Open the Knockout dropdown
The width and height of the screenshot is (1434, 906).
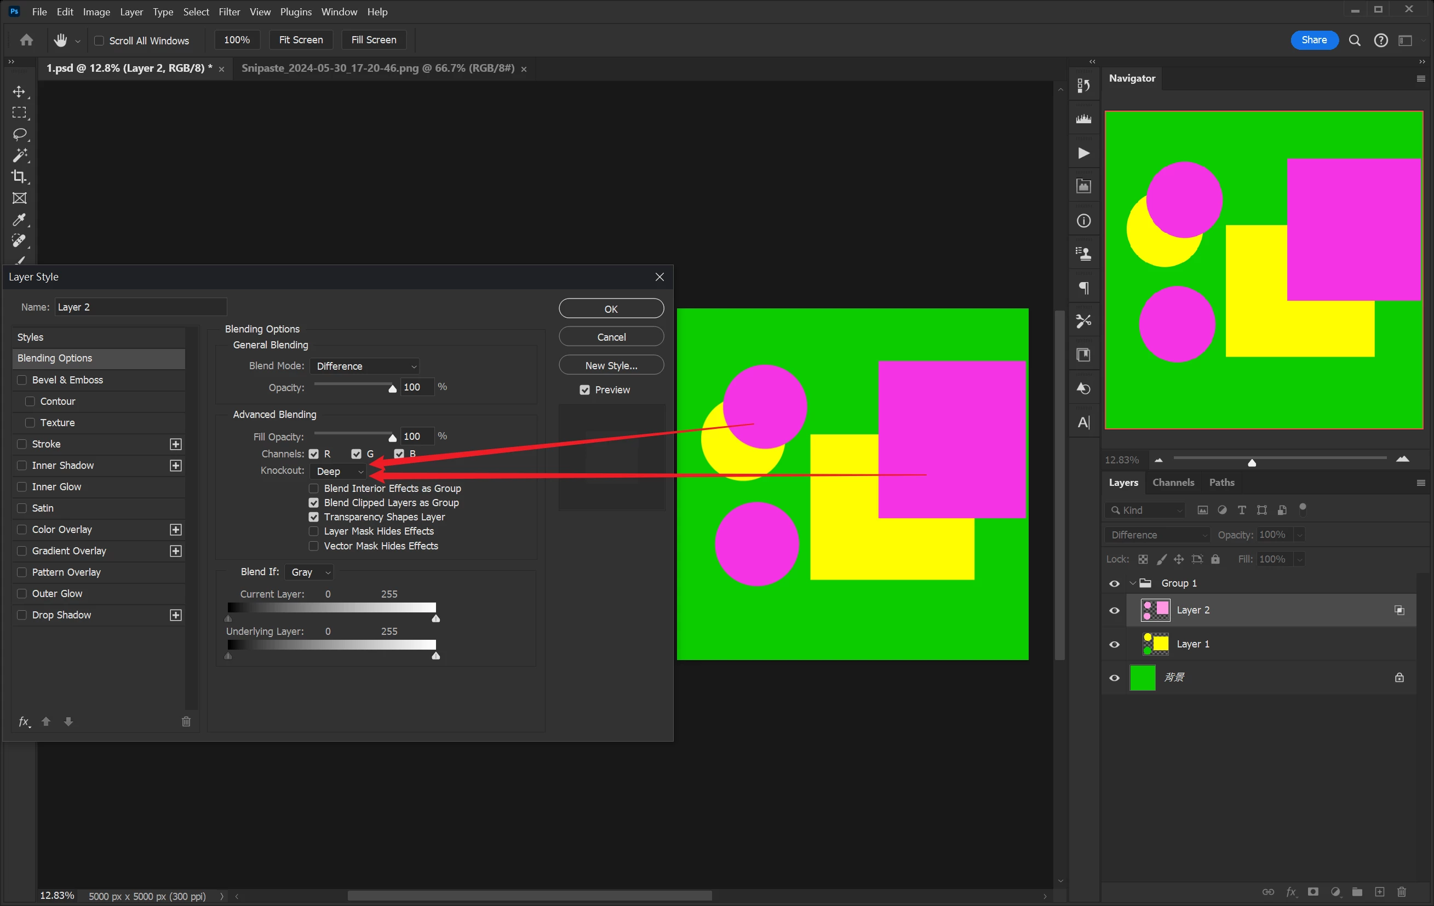[339, 471]
